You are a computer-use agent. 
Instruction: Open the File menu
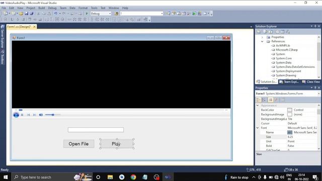(4, 8)
